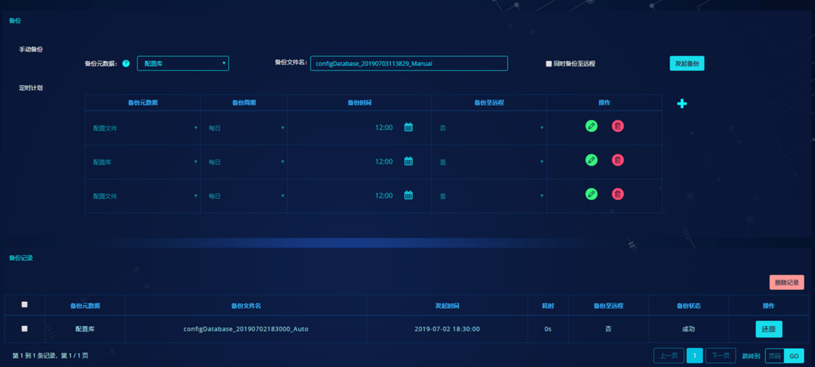The height and width of the screenshot is (367, 815).
Task: Open calendar icon in first row's time
Action: (x=408, y=127)
